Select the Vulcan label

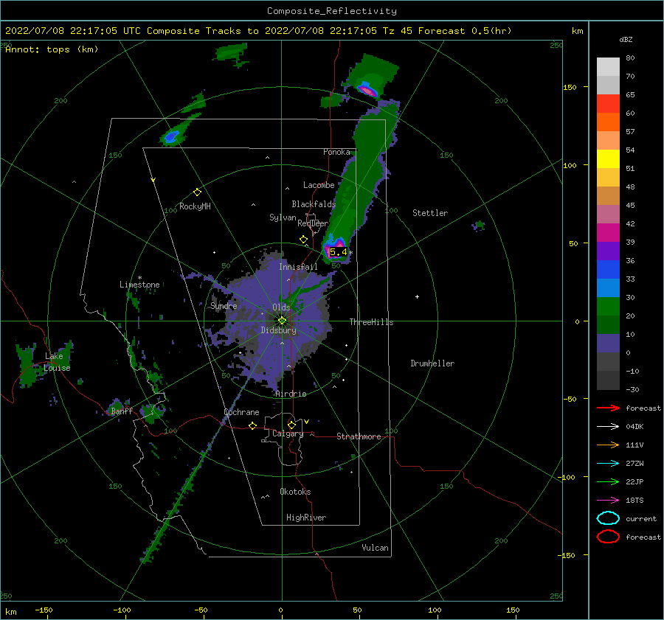(x=375, y=548)
